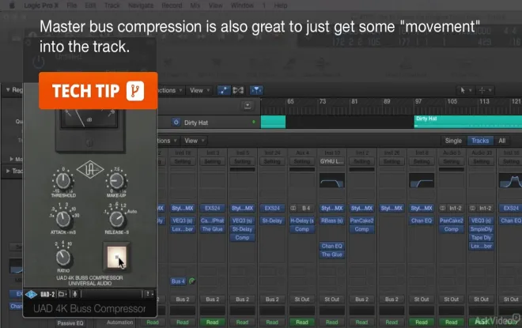522x328 pixels.
Task: Click the green send knob beside Bus 4
Action: point(191,281)
